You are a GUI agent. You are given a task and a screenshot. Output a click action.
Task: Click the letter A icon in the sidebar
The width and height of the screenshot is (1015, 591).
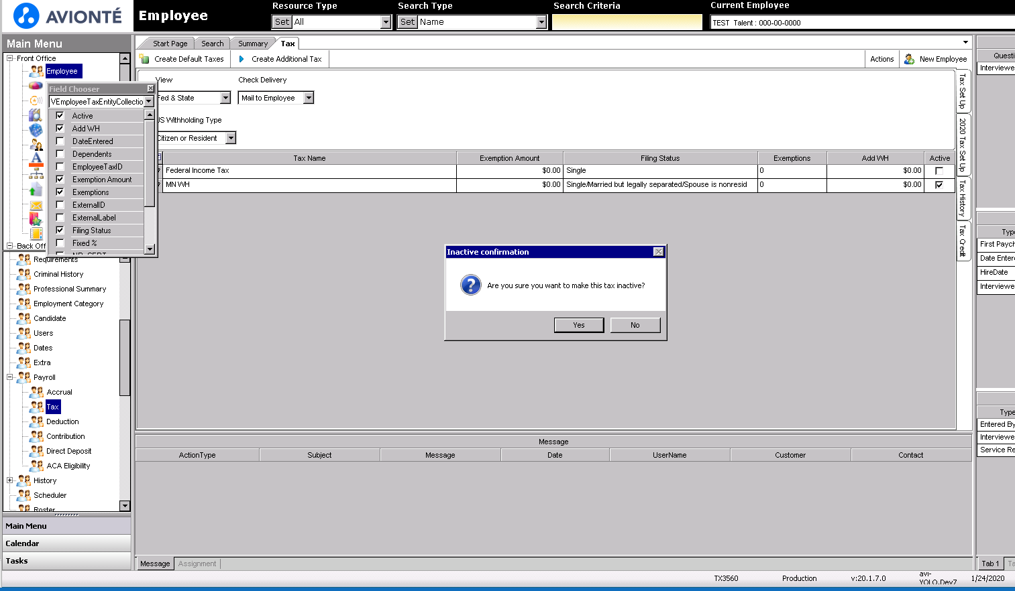coord(36,157)
